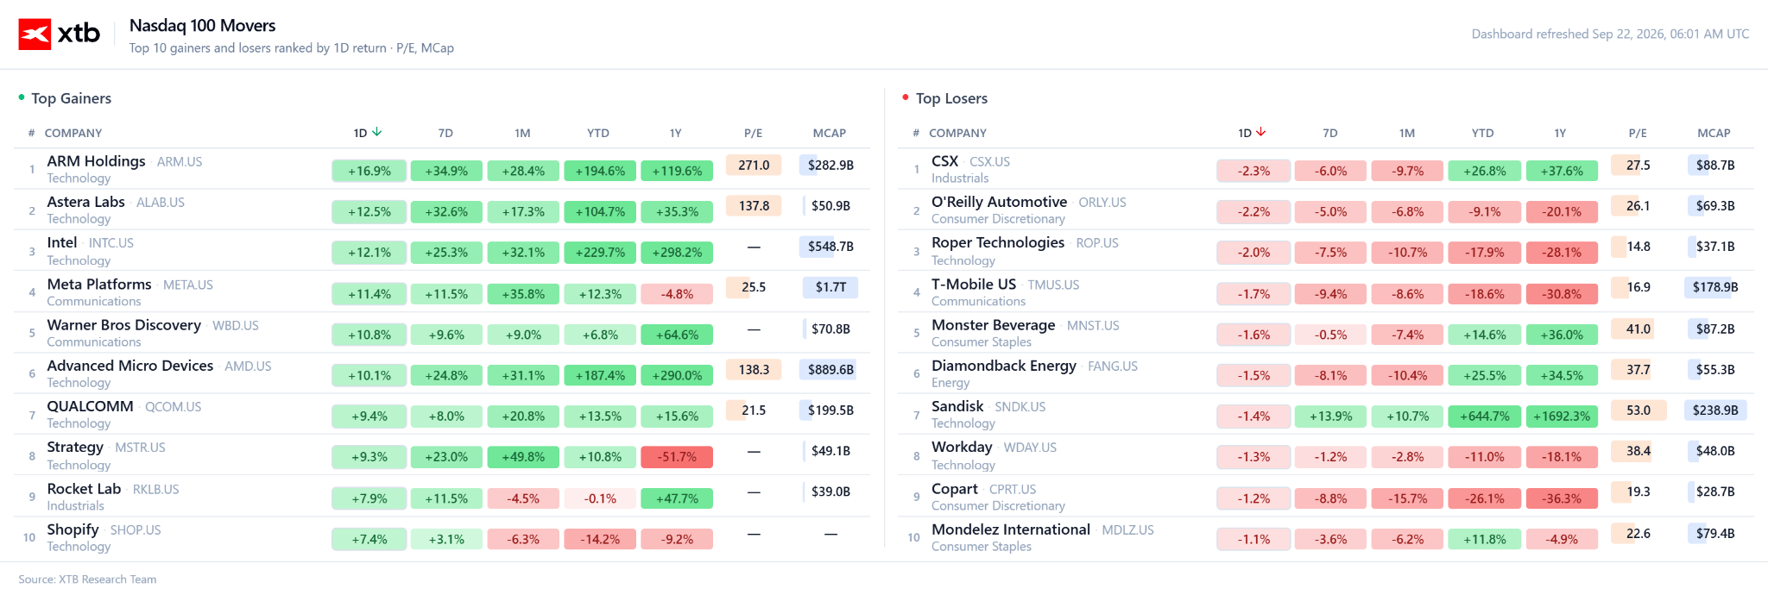Click Meta Platforms -4.8% 1Y cell
Image resolution: width=1768 pixels, height=595 pixels.
[677, 294]
